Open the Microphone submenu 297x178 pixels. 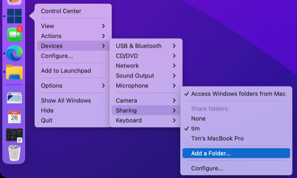[x=146, y=86]
